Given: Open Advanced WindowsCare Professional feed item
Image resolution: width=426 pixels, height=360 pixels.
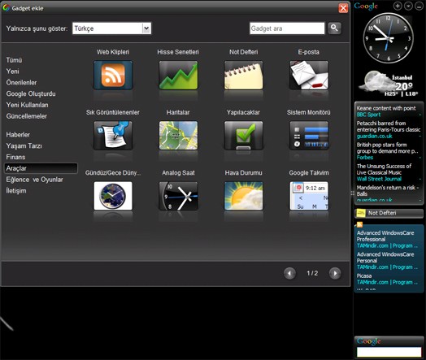Looking at the screenshot, I should coord(385,236).
